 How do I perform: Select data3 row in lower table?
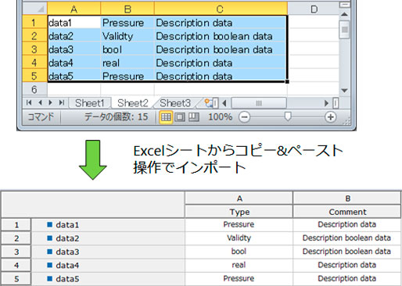pos(108,252)
